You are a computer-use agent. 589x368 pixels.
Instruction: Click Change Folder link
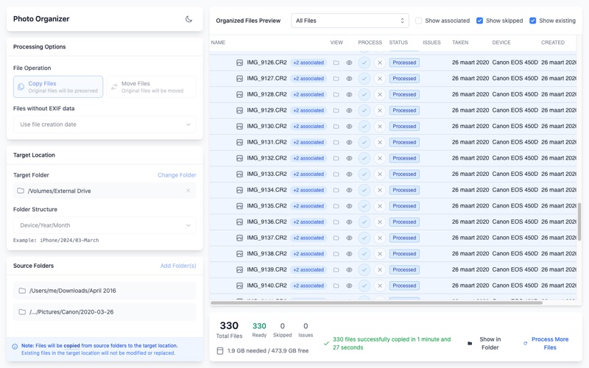coord(177,175)
